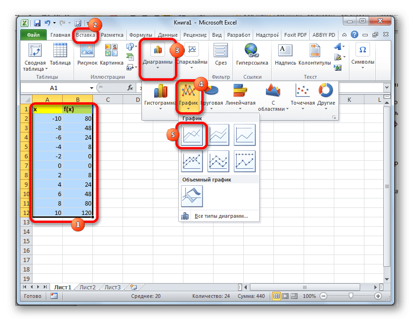Click the Срез slicer icon

(221, 50)
